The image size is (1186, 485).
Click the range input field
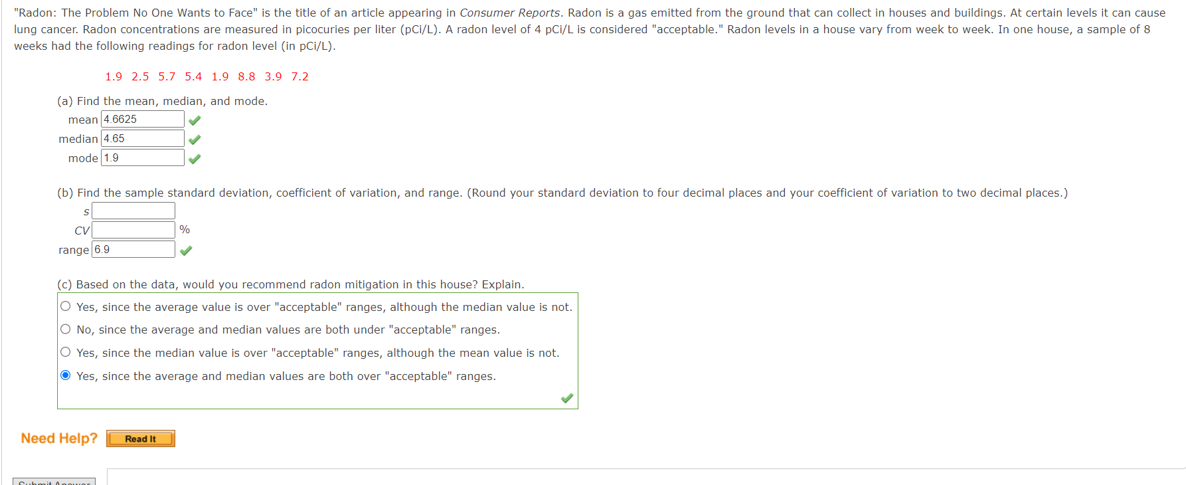[x=133, y=249]
